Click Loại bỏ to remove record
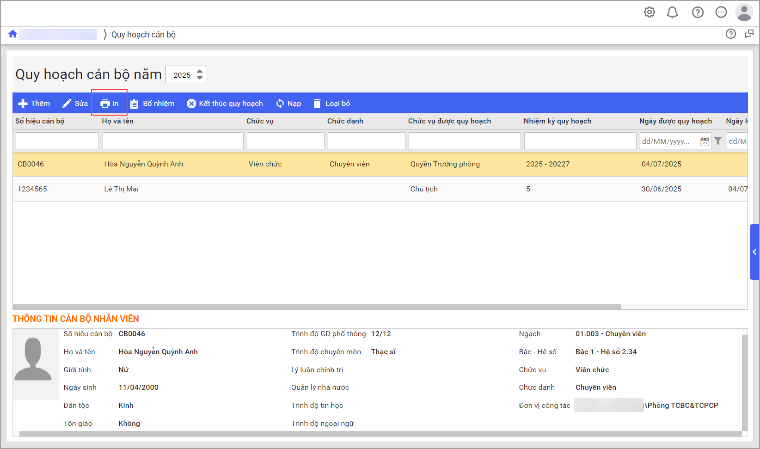Viewport: 760px width, 449px height. point(331,104)
